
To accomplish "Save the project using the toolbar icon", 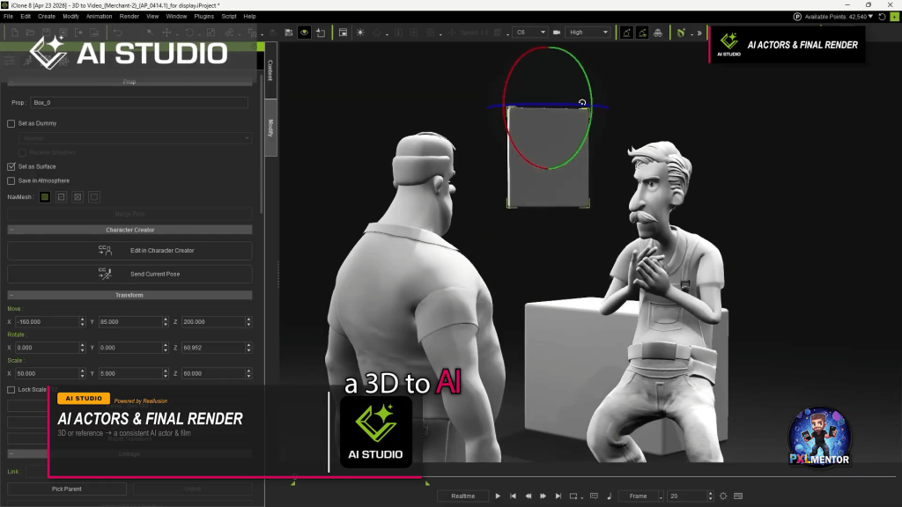I will (x=46, y=33).
